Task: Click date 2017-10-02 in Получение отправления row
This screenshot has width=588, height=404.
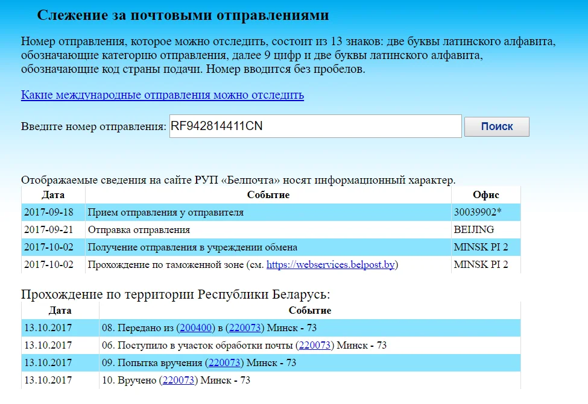Action: pos(49,247)
